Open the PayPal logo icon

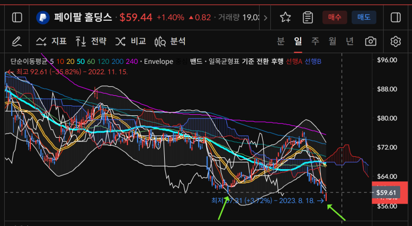43,18
